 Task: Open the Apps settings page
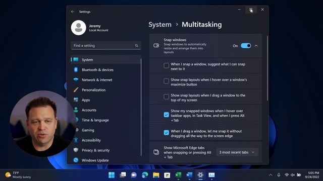86,100
